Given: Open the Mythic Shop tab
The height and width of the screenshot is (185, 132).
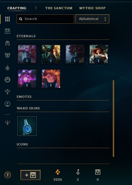Looking at the screenshot, I should pyautogui.click(x=92, y=8).
